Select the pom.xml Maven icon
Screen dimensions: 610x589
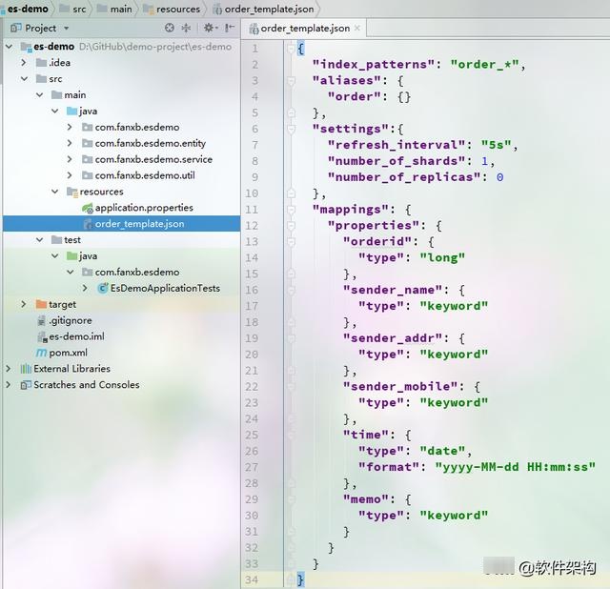pos(41,353)
